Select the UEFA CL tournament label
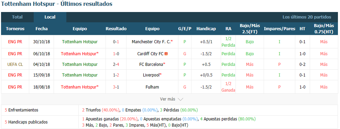The width and height of the screenshot is (340, 129). pyautogui.click(x=15, y=64)
